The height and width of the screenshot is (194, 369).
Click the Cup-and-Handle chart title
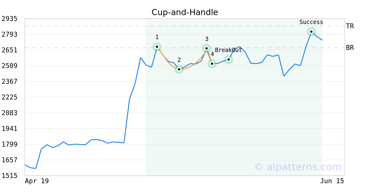(x=185, y=12)
